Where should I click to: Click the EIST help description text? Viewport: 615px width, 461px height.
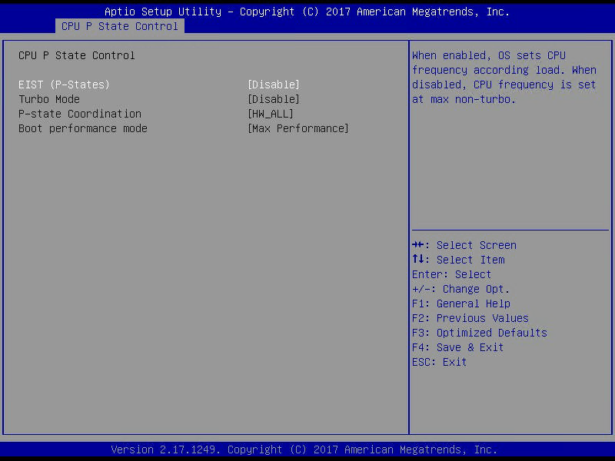pos(504,77)
